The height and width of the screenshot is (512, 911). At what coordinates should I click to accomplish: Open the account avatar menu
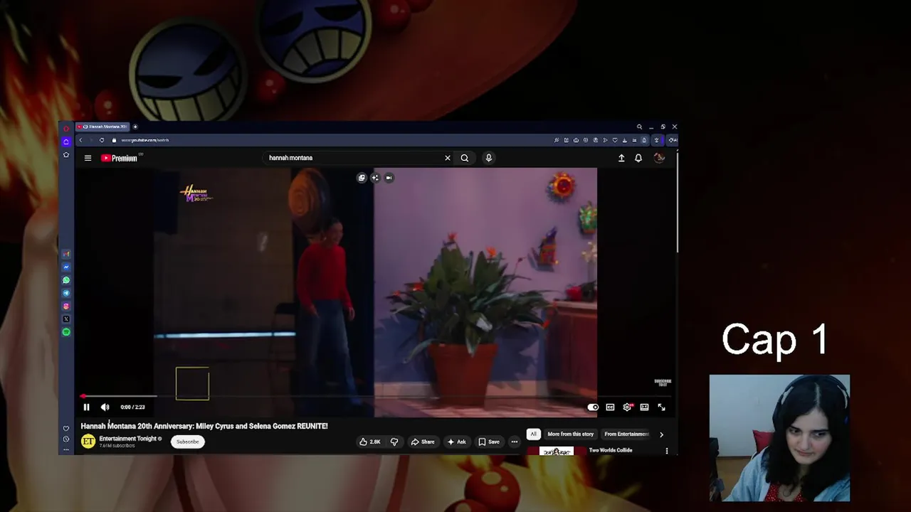pos(659,158)
